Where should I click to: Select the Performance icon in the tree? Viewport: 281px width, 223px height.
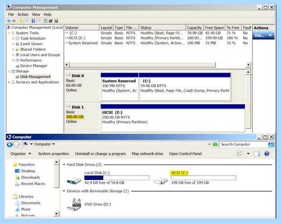click(x=17, y=60)
